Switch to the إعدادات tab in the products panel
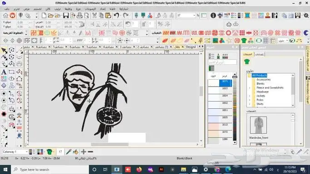Viewport: 310px width, 174px height. [259, 54]
